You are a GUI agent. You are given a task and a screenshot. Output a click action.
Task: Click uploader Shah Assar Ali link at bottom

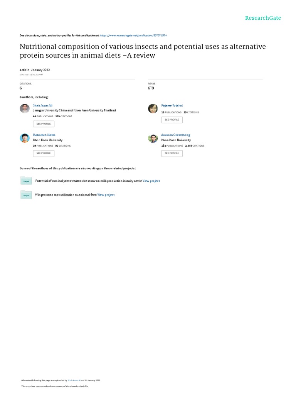click(74, 380)
